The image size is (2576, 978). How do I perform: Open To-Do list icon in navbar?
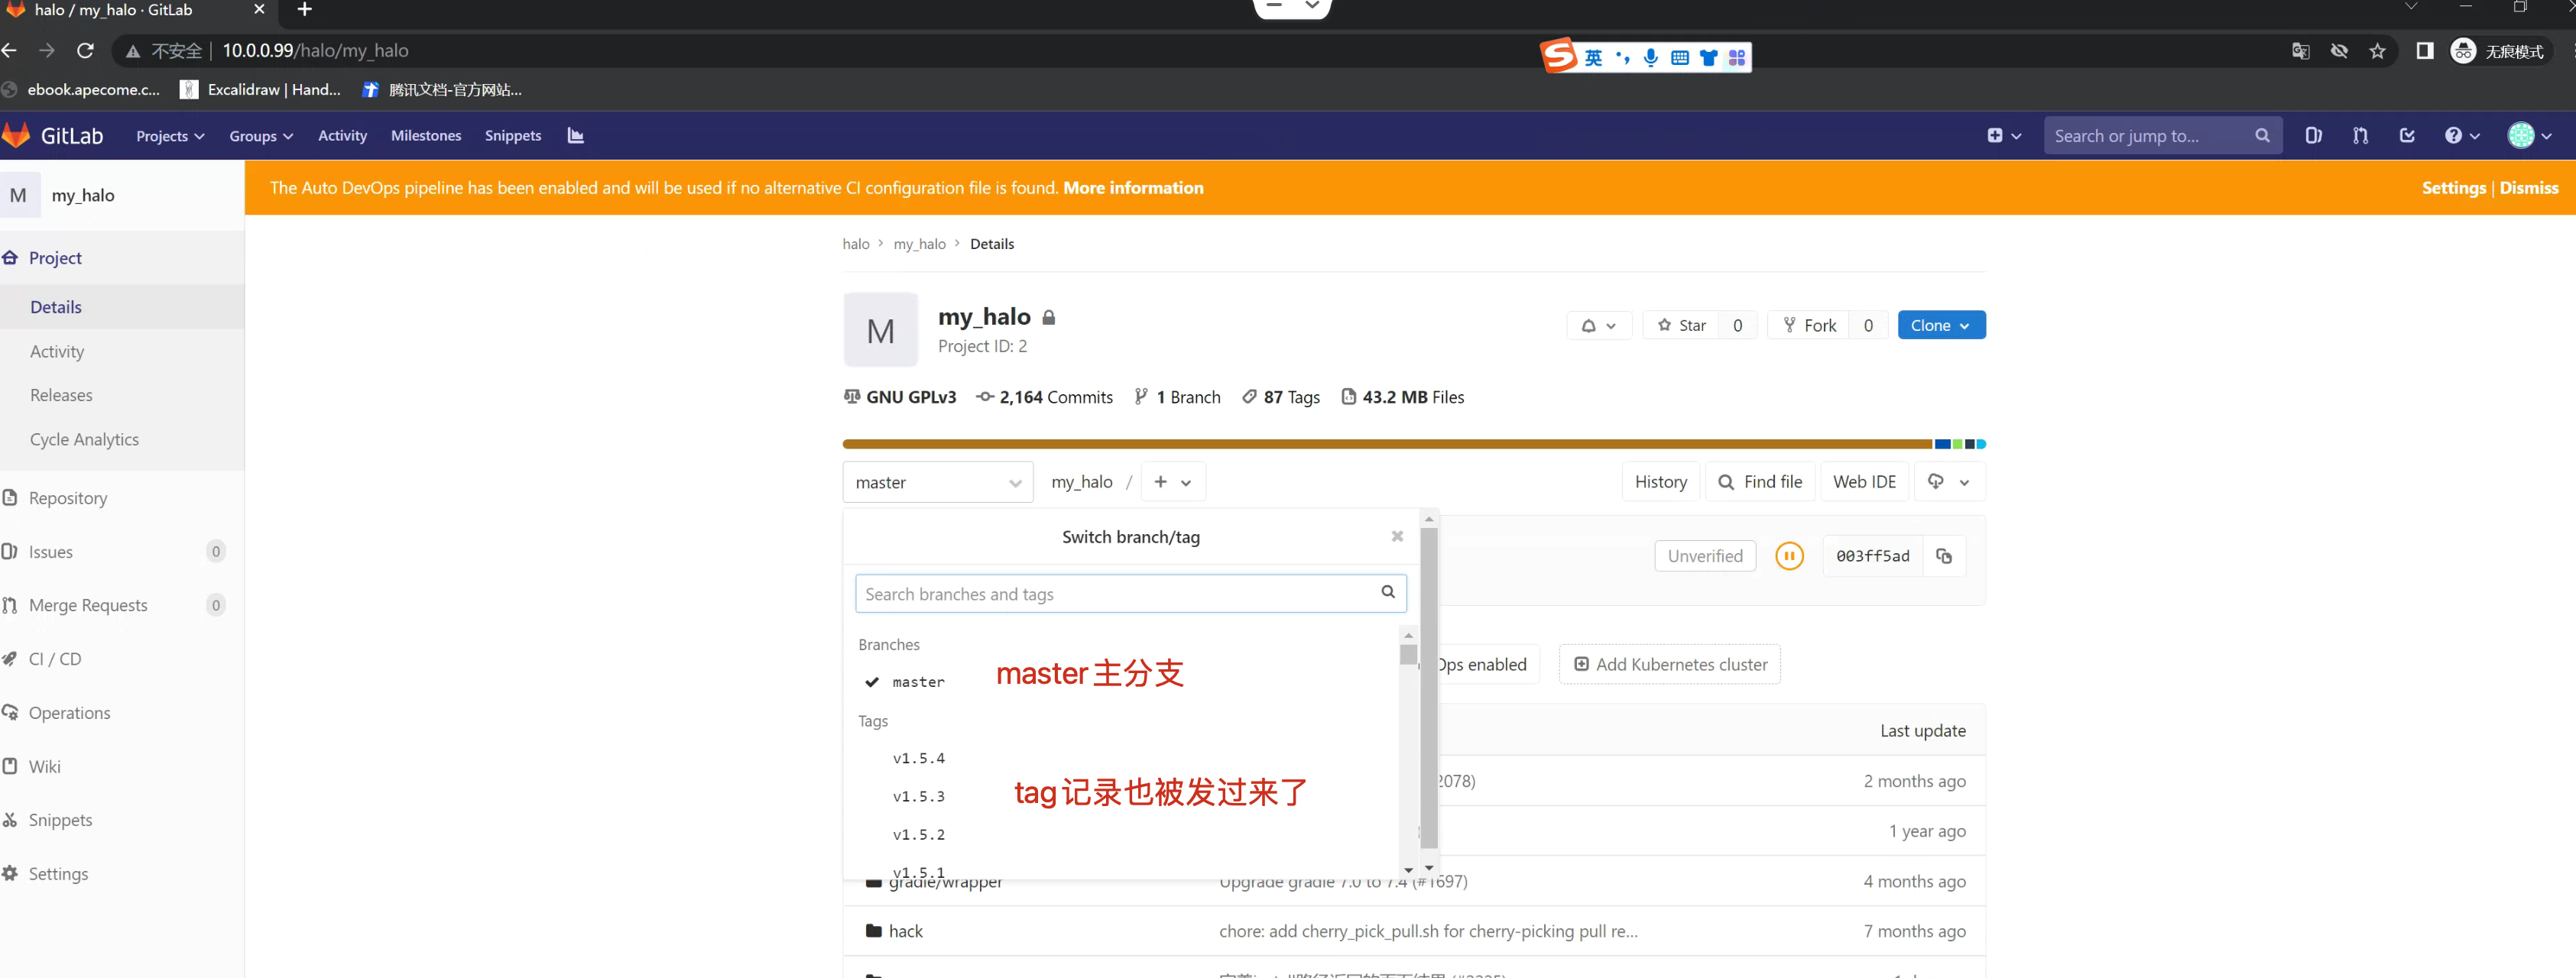tap(2407, 136)
